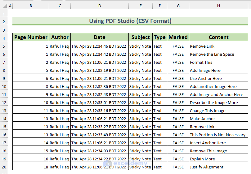Select column H header
Screen dimensions: 251x174
coord(218,6)
